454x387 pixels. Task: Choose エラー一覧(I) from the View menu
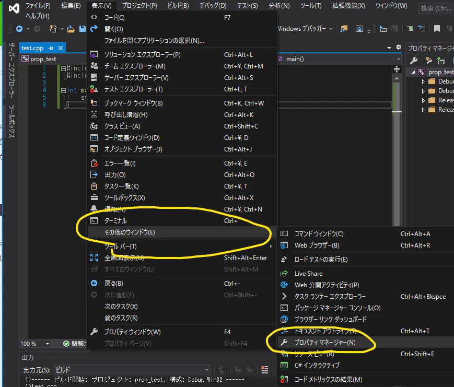[x=182, y=163]
